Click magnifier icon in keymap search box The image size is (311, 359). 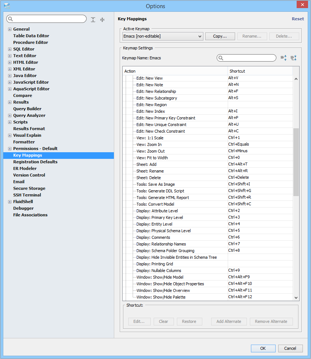[x=221, y=58]
